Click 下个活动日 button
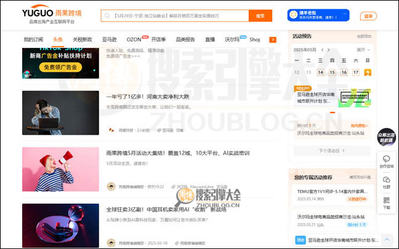This screenshot has height=249, width=399. (332, 151)
